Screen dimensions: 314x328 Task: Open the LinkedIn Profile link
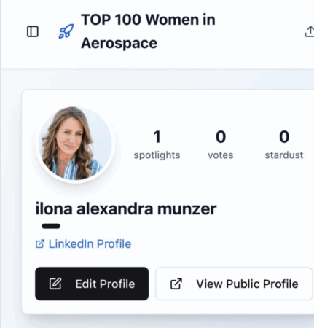click(x=83, y=244)
